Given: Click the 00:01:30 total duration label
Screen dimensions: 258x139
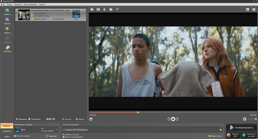Looking at the screenshot, I should point(253,115).
